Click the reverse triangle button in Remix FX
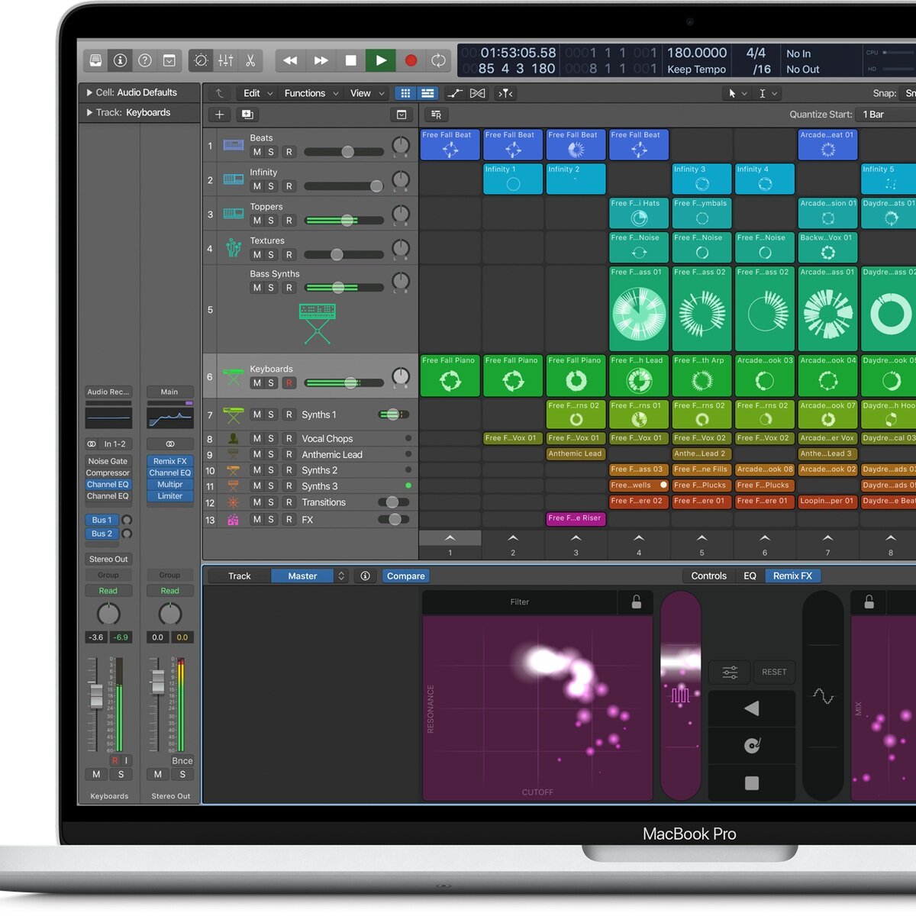 752,708
